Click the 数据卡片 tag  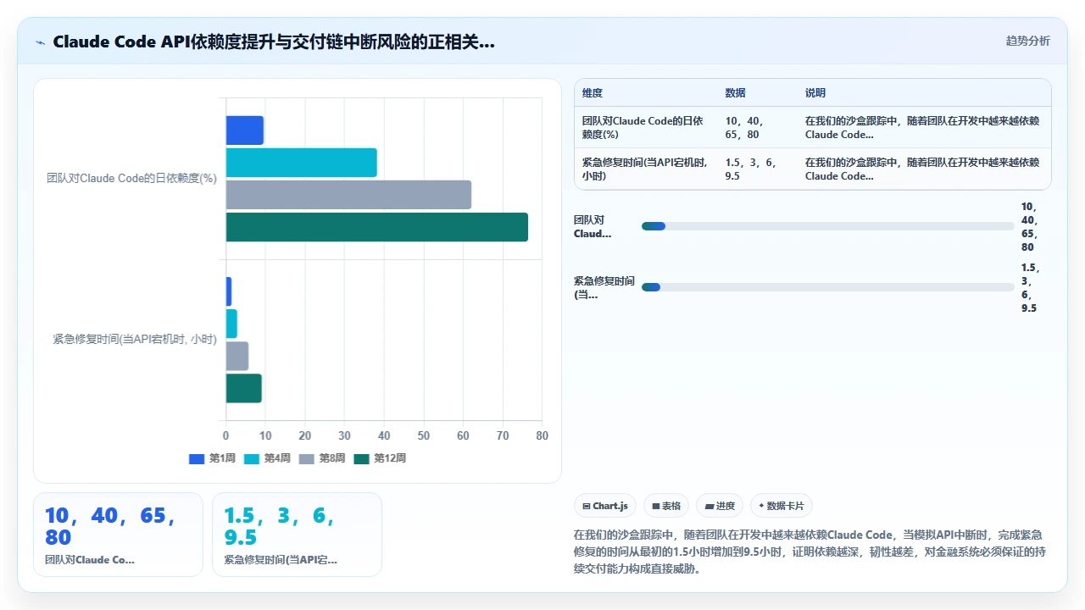(x=782, y=506)
